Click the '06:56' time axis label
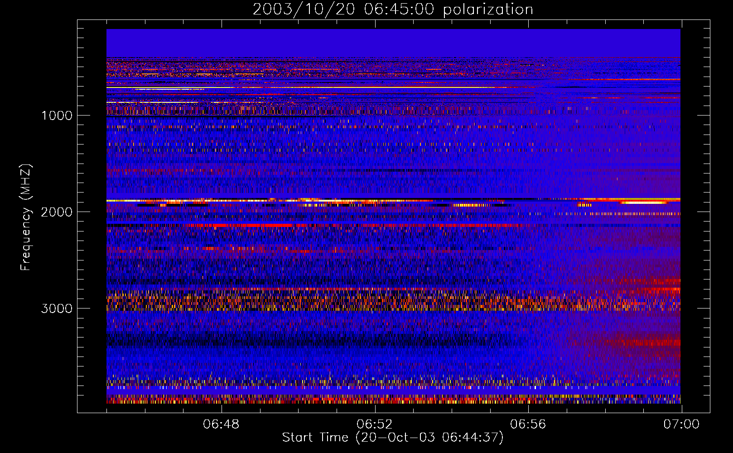The image size is (733, 453). tap(528, 424)
